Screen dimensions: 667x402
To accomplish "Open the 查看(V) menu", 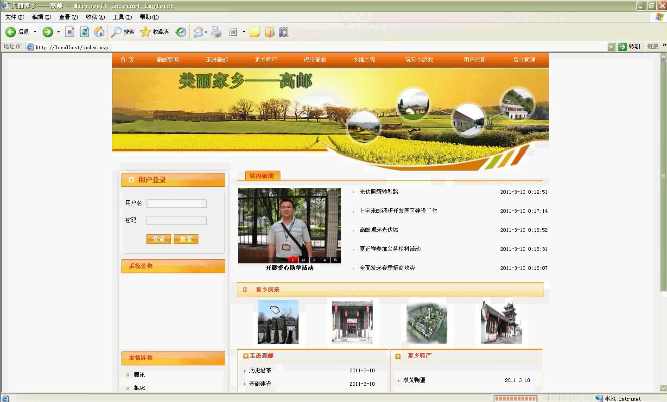I will coord(68,17).
